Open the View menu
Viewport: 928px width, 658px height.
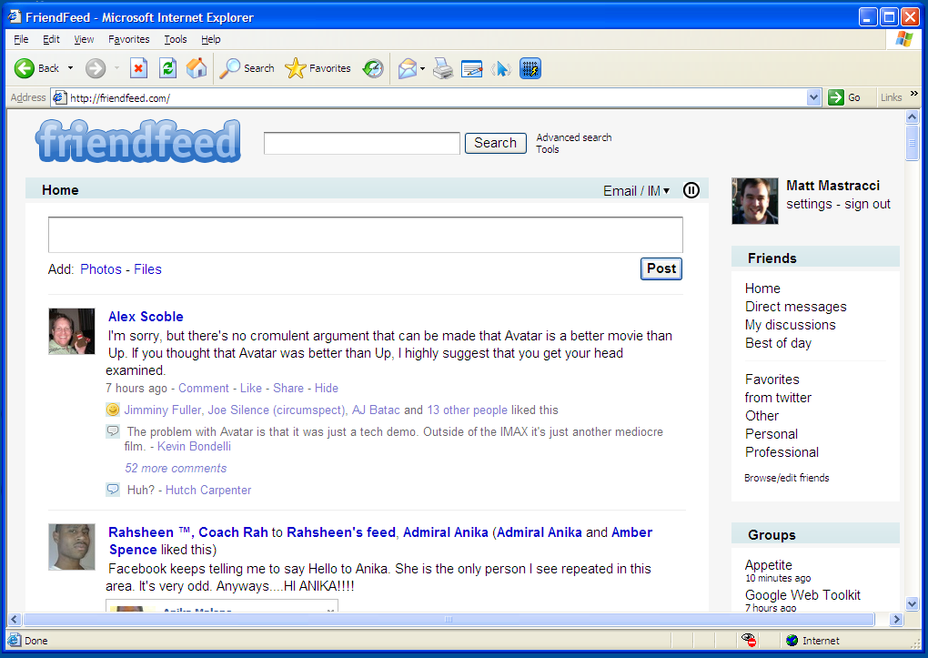pos(84,39)
